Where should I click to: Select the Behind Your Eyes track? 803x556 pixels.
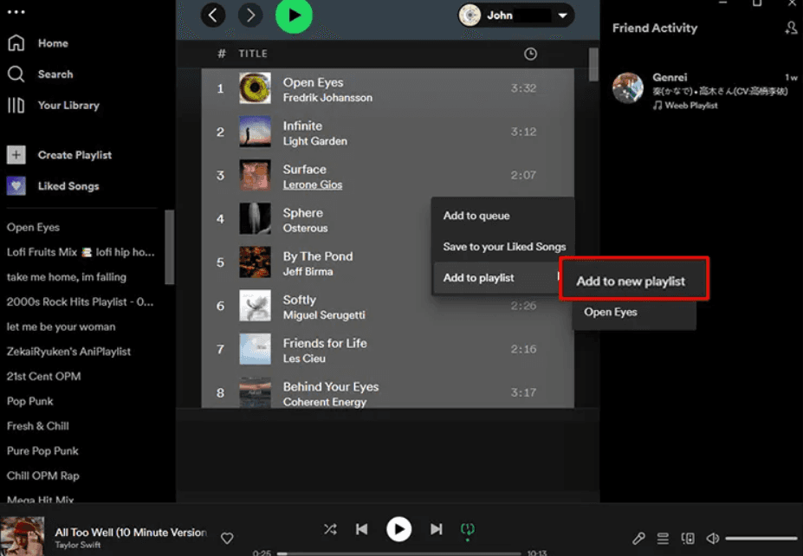331,386
